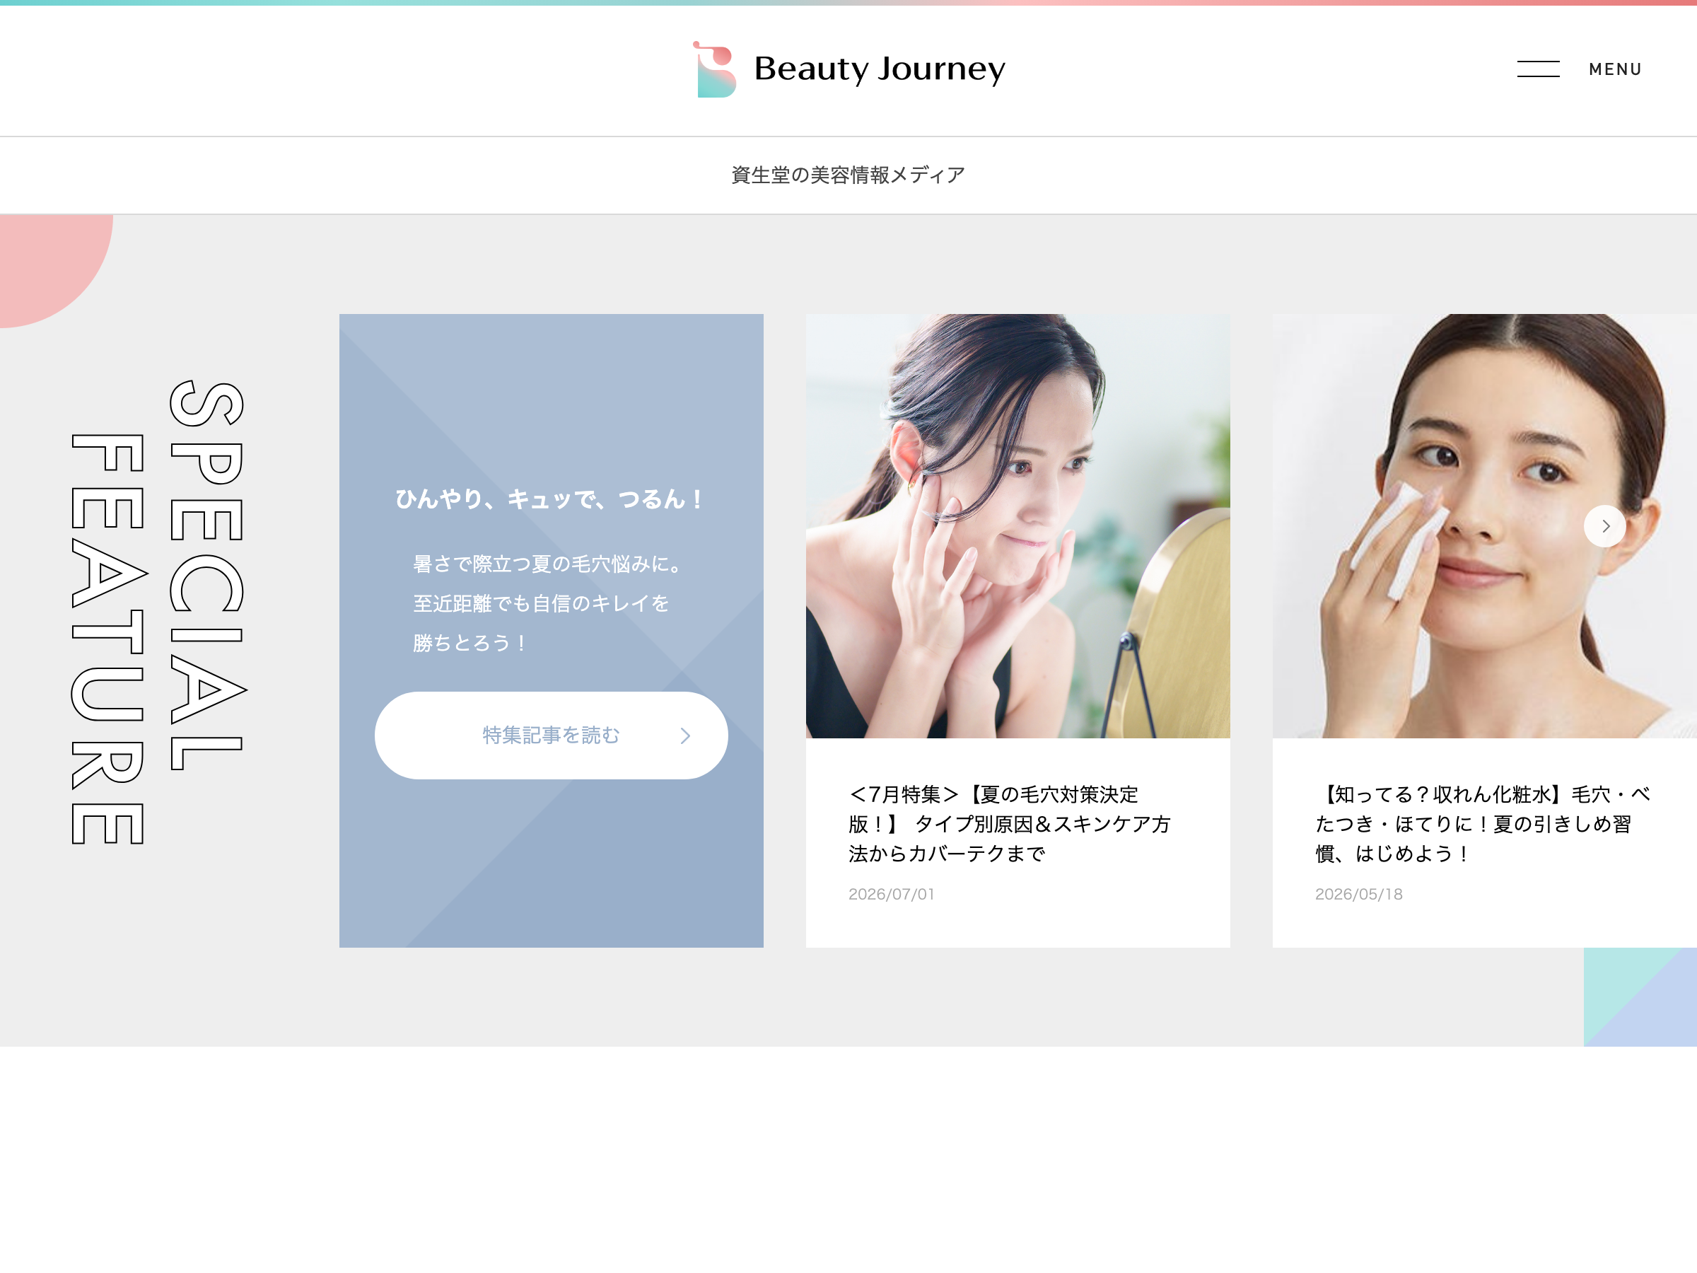Image resolution: width=1697 pixels, height=1273 pixels.
Task: Click the Beauty Journey wordmark text
Action: point(879,69)
